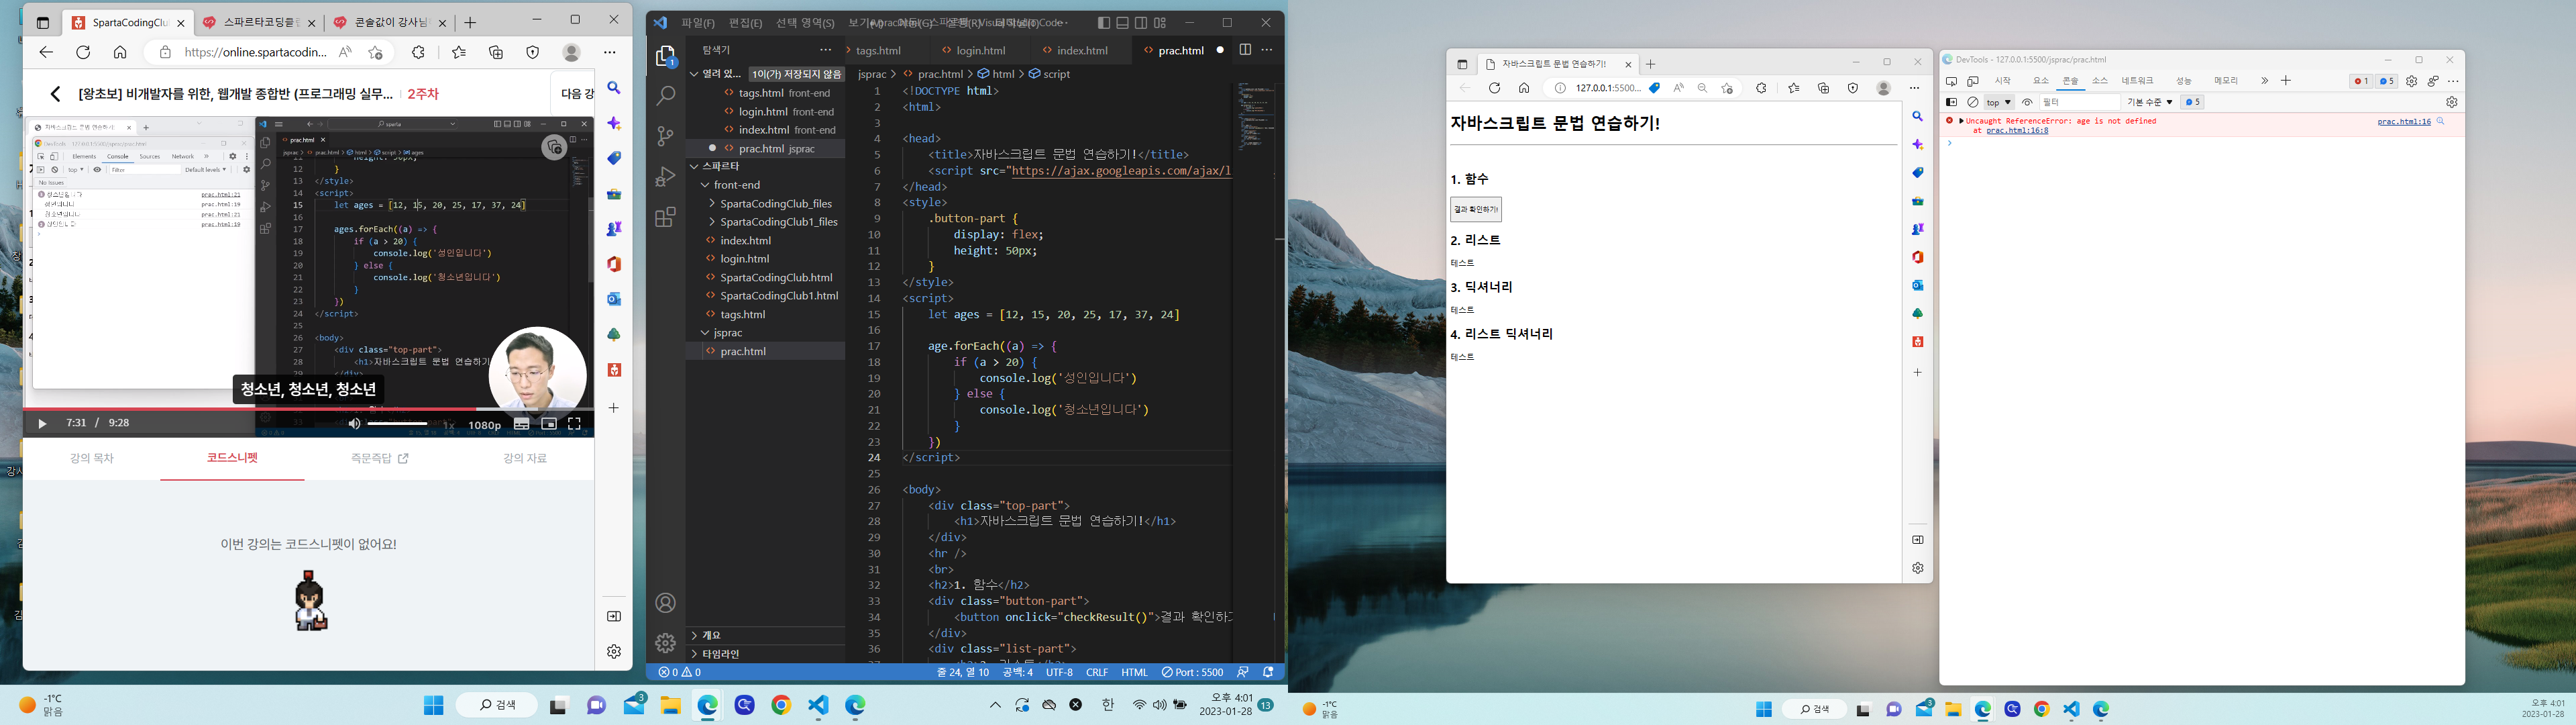The height and width of the screenshot is (725, 2576).
Task: Open DevTools settings gear beside issue counters
Action: pyautogui.click(x=2411, y=81)
